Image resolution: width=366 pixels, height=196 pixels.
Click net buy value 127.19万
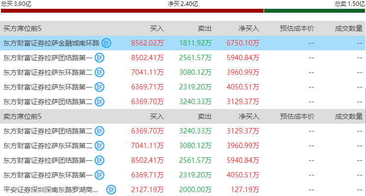(245, 190)
